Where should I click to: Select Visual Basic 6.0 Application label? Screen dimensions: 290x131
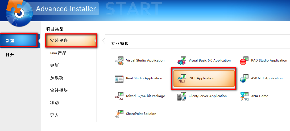click(210, 60)
